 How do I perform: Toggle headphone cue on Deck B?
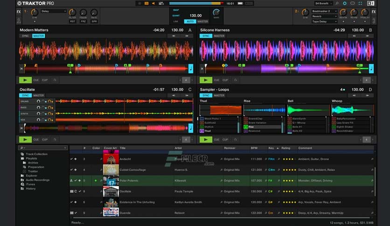point(235,80)
